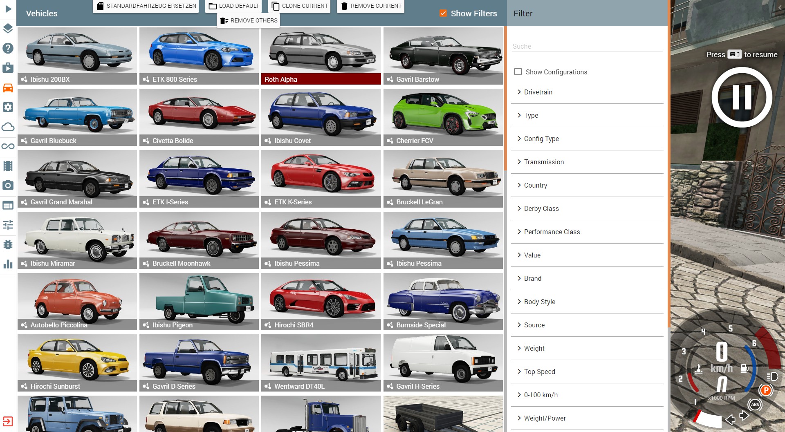The width and height of the screenshot is (785, 432).
Task: Click the orange scrollbar of the vehicle list
Action: click(x=505, y=98)
